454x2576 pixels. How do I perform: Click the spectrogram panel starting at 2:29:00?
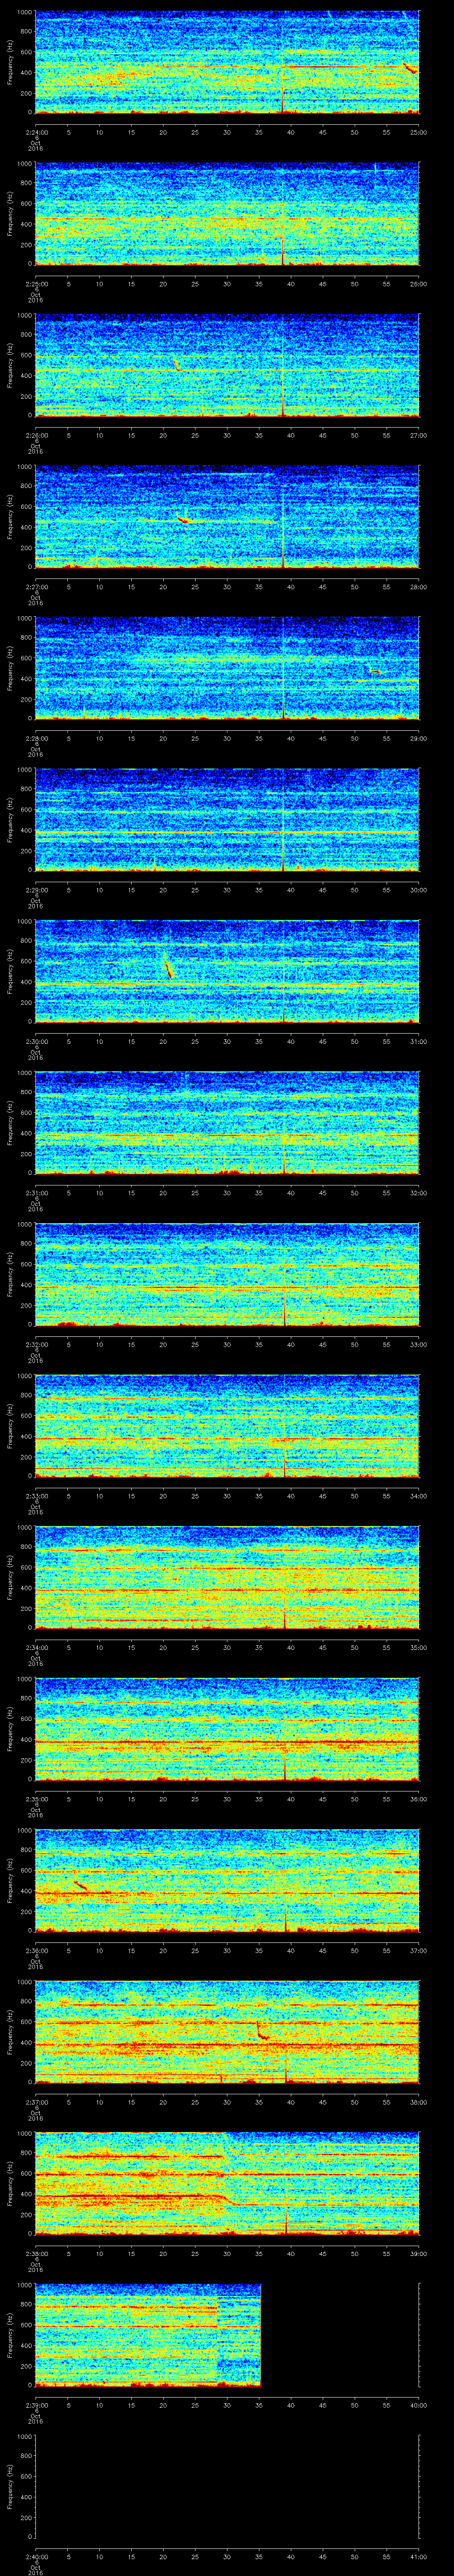tap(227, 820)
